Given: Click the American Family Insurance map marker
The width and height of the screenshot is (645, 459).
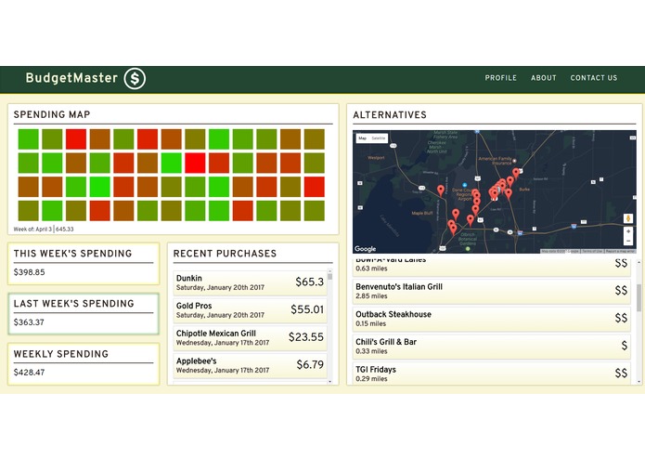Looking at the screenshot, I should tap(514, 161).
